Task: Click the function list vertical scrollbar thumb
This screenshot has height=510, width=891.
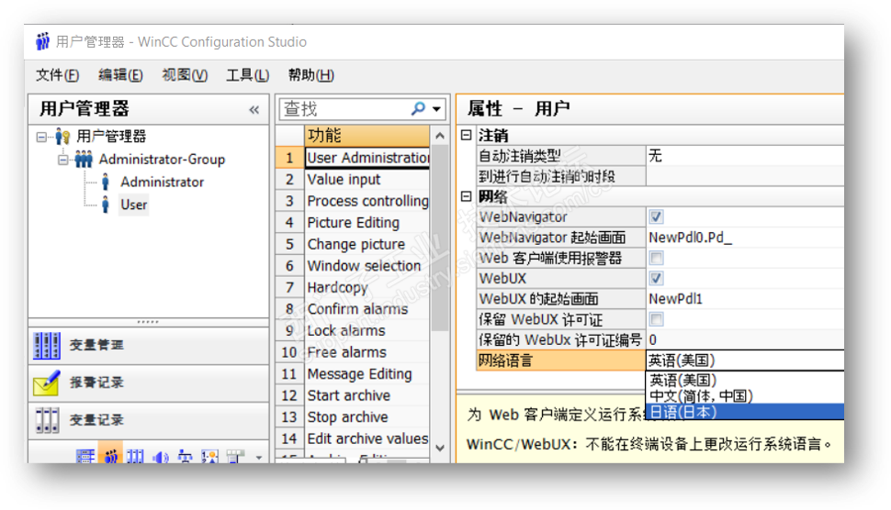Action: point(439,238)
